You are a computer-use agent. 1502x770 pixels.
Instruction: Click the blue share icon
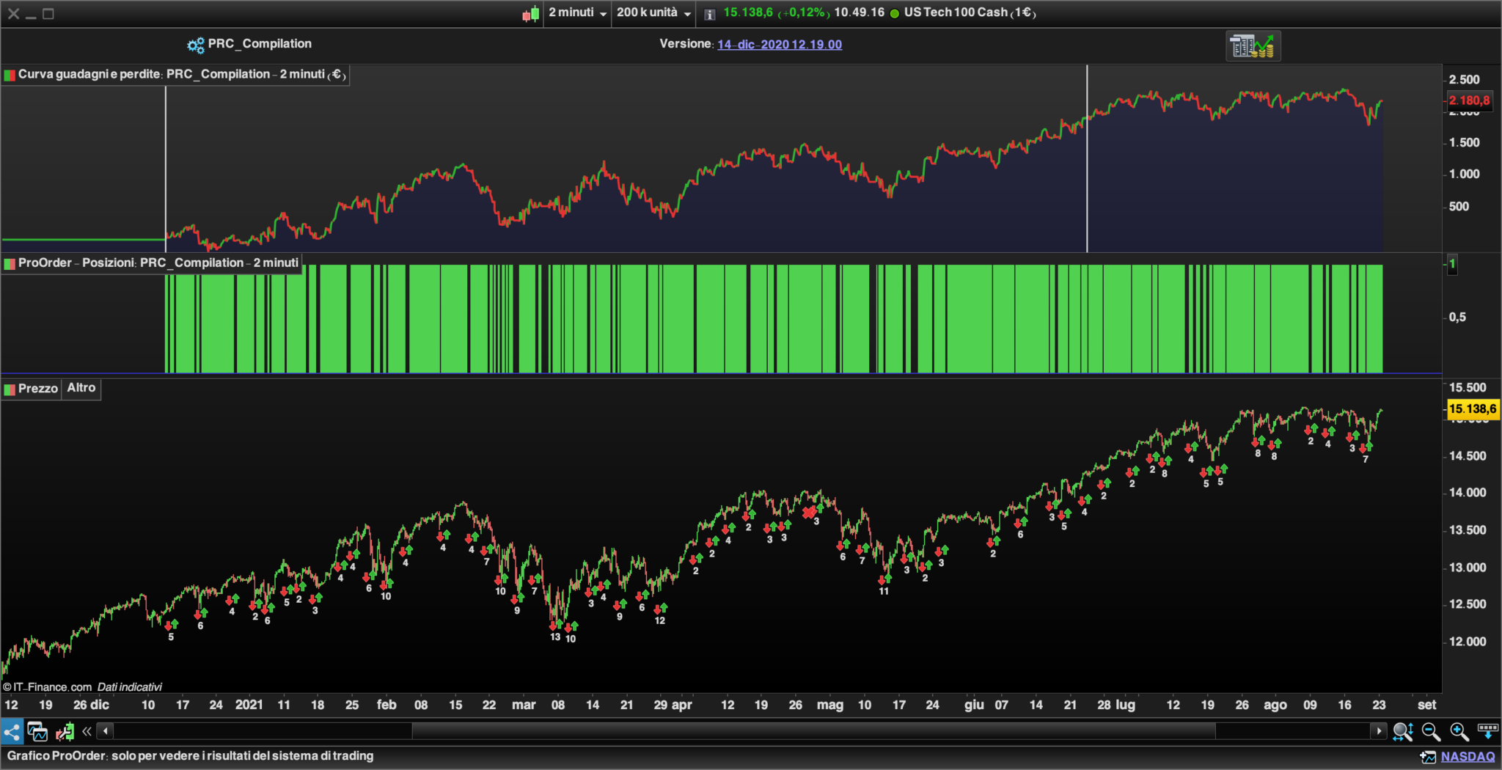(12, 731)
